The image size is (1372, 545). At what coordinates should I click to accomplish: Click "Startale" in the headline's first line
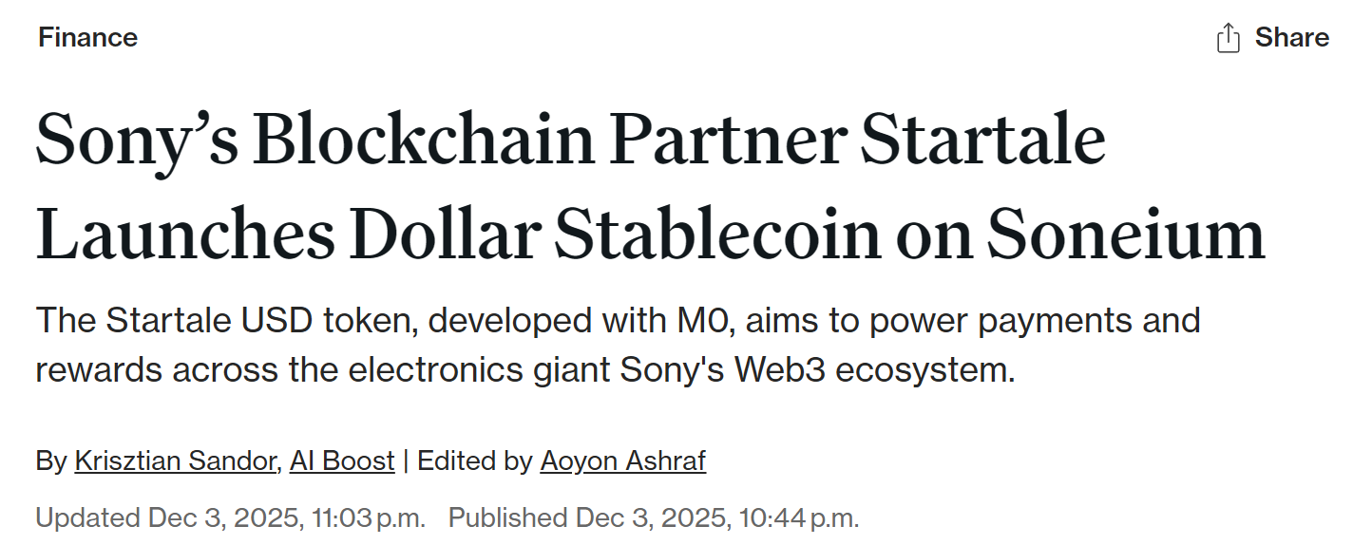click(985, 141)
